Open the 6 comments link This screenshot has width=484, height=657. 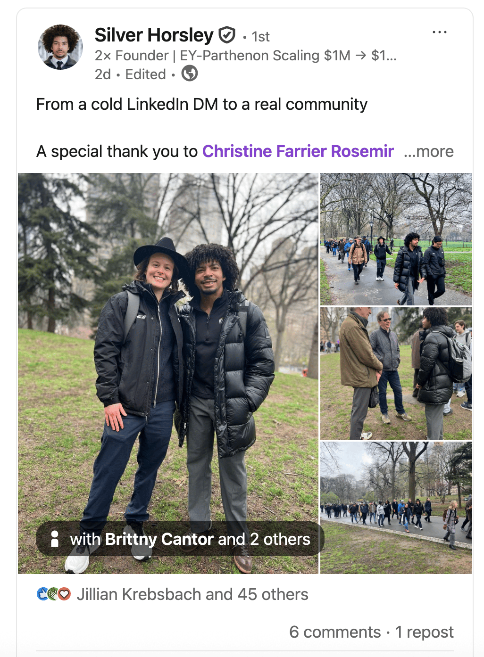[335, 632]
